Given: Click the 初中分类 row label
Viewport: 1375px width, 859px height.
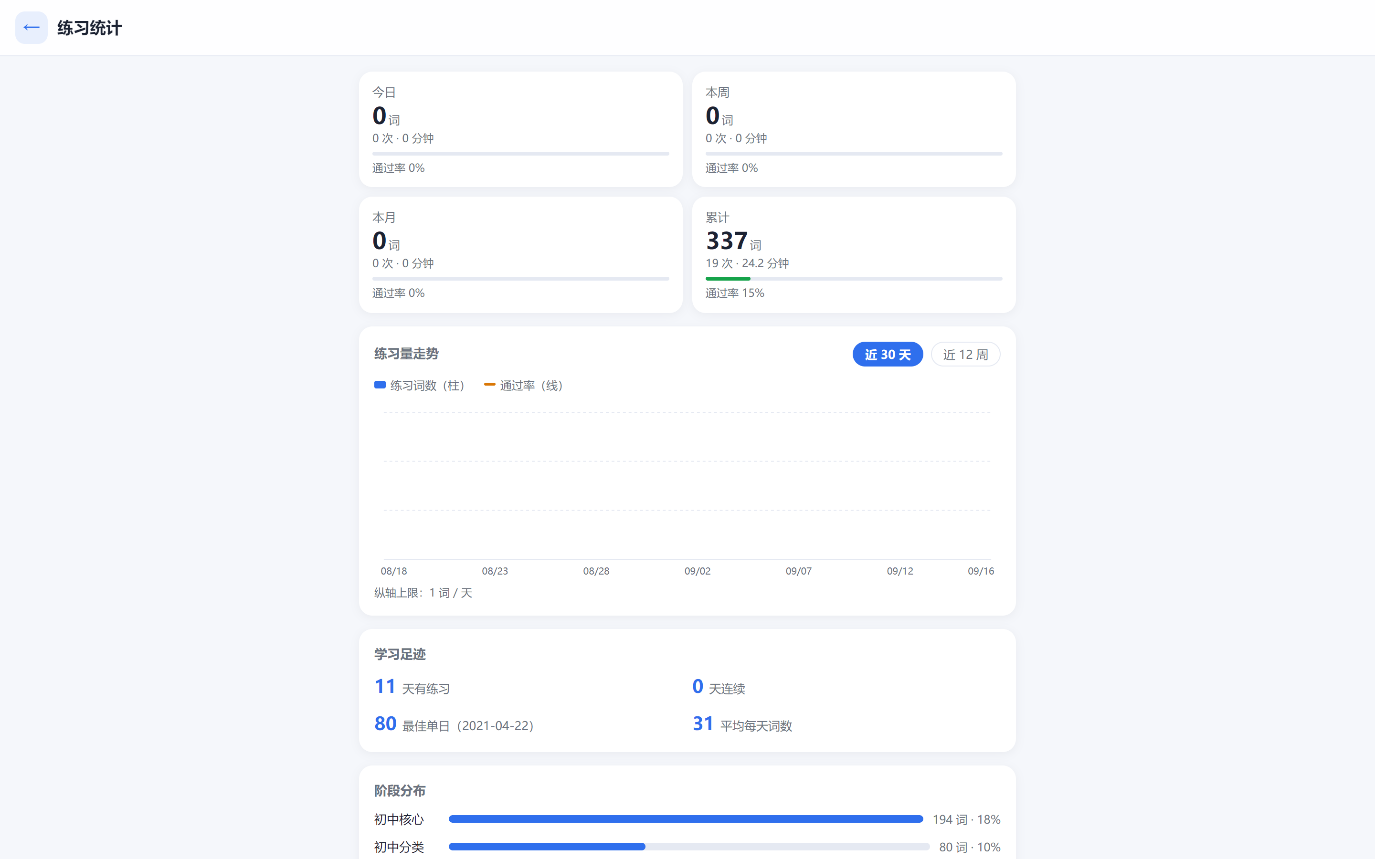Looking at the screenshot, I should (x=399, y=847).
